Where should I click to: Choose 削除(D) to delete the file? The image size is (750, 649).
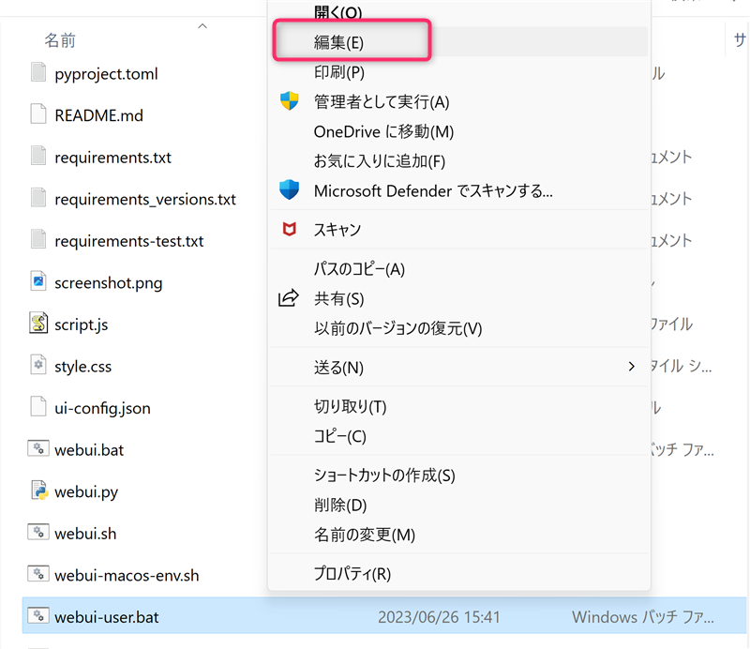point(353,505)
